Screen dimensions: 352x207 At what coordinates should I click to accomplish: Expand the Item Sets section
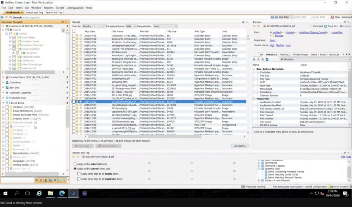coord(3,88)
